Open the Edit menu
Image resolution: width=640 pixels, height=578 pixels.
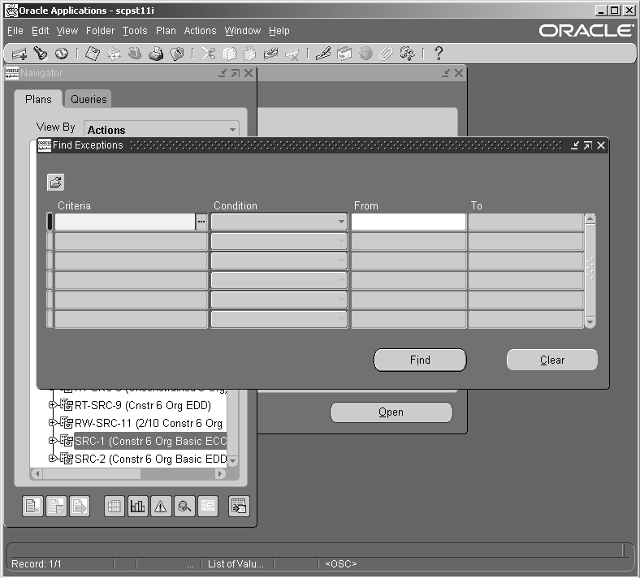tap(40, 31)
